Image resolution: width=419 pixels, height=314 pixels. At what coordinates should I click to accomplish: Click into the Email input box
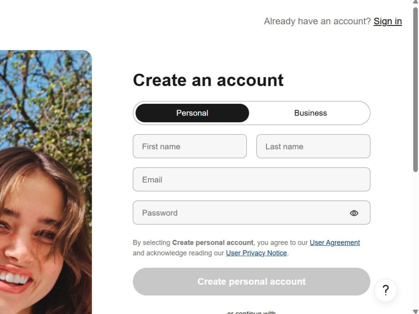click(x=251, y=180)
